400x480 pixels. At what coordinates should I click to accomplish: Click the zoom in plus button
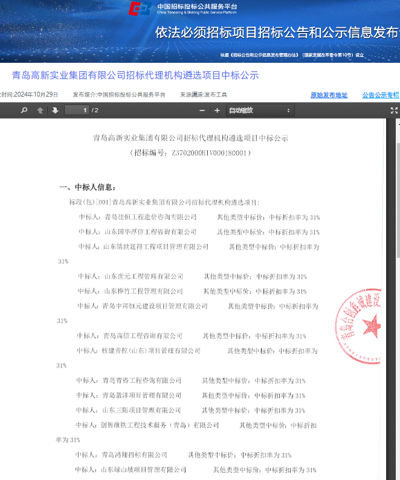217,110
